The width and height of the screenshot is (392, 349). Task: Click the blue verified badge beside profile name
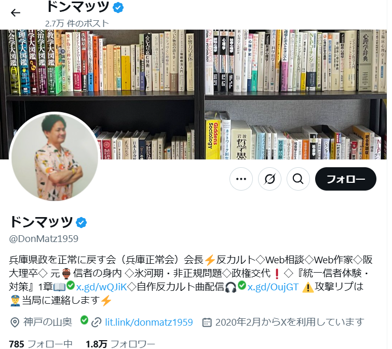point(81,222)
